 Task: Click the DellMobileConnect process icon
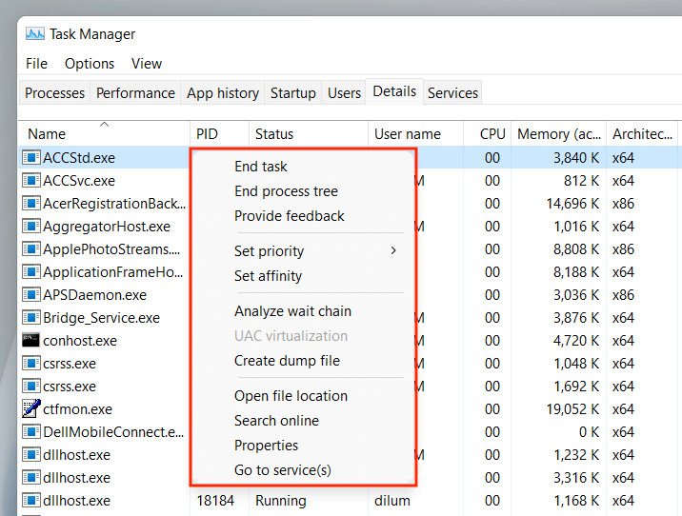(30, 432)
